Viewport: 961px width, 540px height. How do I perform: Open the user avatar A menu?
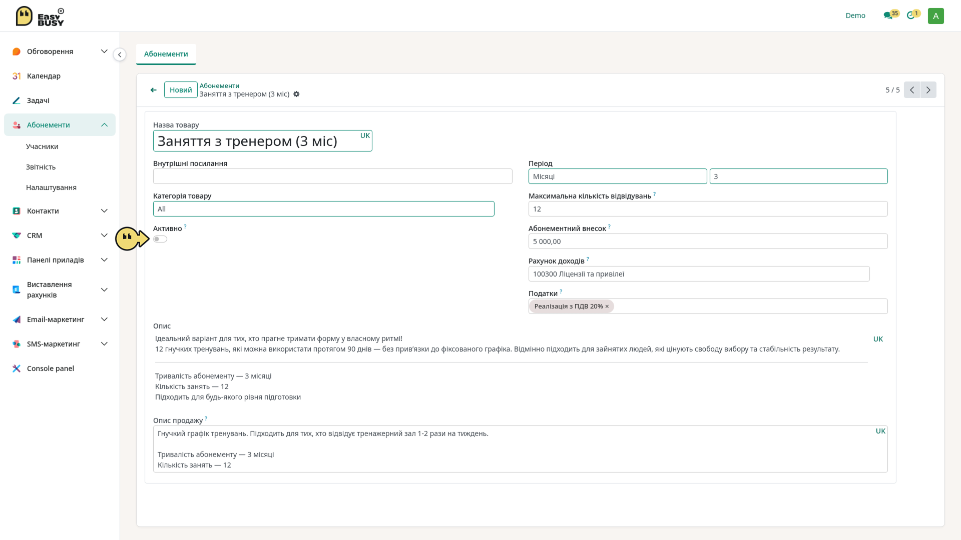click(x=935, y=16)
